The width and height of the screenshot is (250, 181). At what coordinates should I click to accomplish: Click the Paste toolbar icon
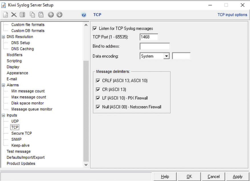point(41,15)
